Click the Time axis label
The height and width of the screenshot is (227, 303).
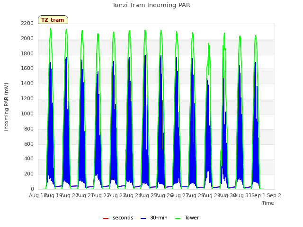pos(268,203)
